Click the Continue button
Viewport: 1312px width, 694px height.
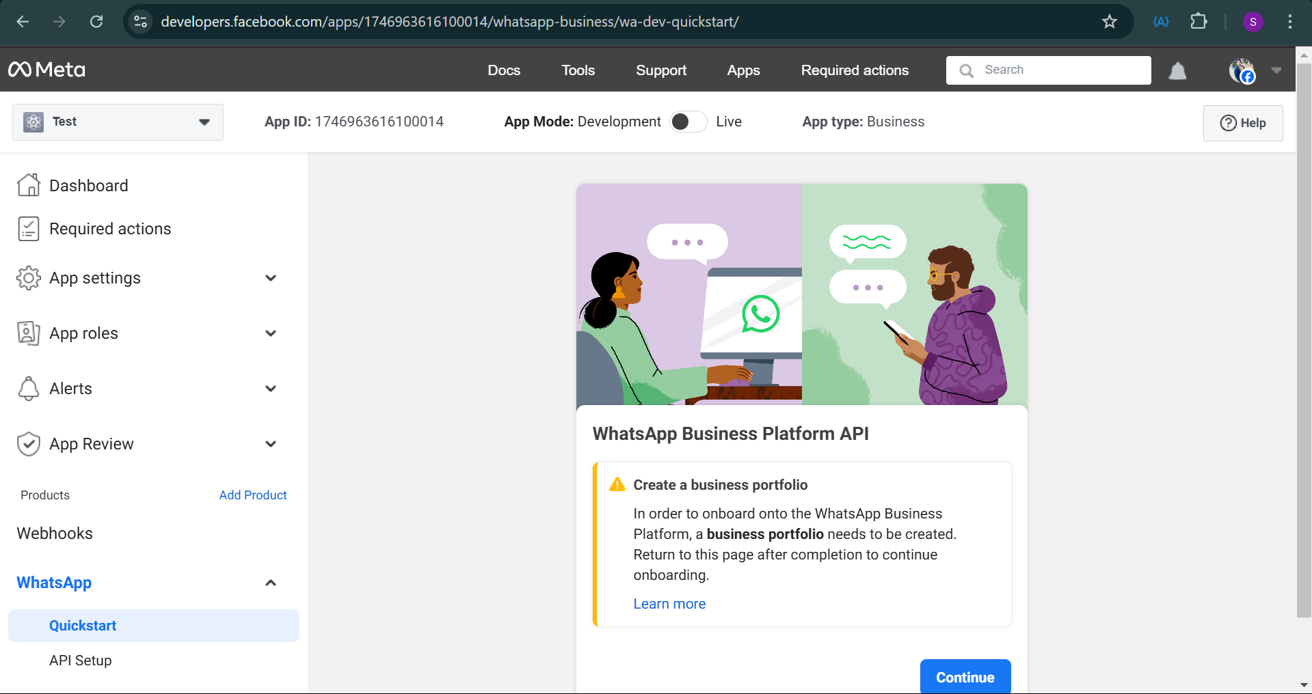tap(965, 677)
